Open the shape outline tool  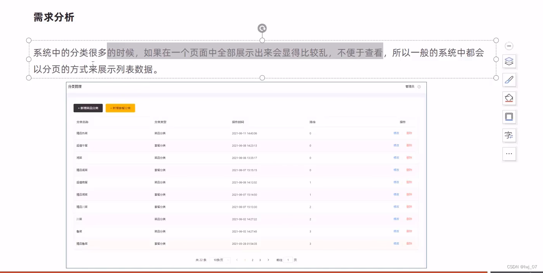pyautogui.click(x=509, y=117)
